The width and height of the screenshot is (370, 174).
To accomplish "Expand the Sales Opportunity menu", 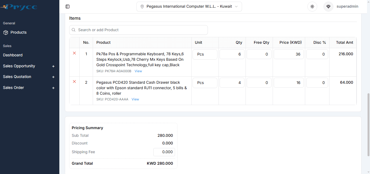I will [x=53, y=66].
